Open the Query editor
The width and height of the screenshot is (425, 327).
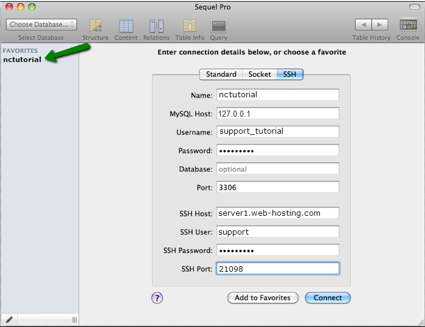[218, 30]
